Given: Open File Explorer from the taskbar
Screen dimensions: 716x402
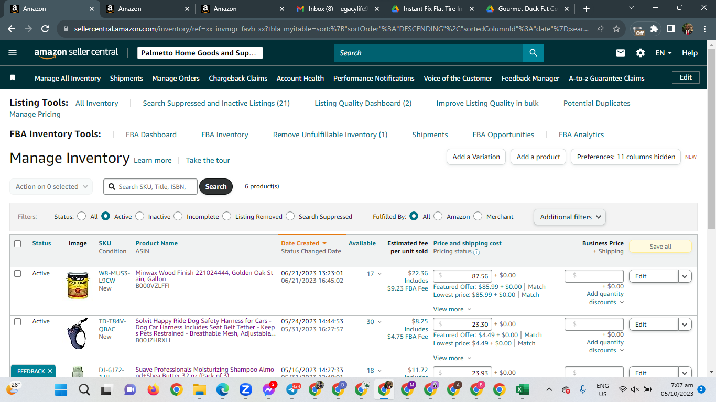Looking at the screenshot, I should [199, 389].
